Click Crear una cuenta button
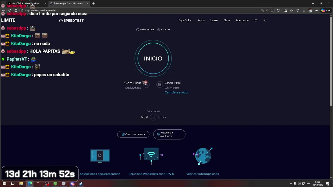333x187 pixels. pyautogui.click(x=133, y=134)
